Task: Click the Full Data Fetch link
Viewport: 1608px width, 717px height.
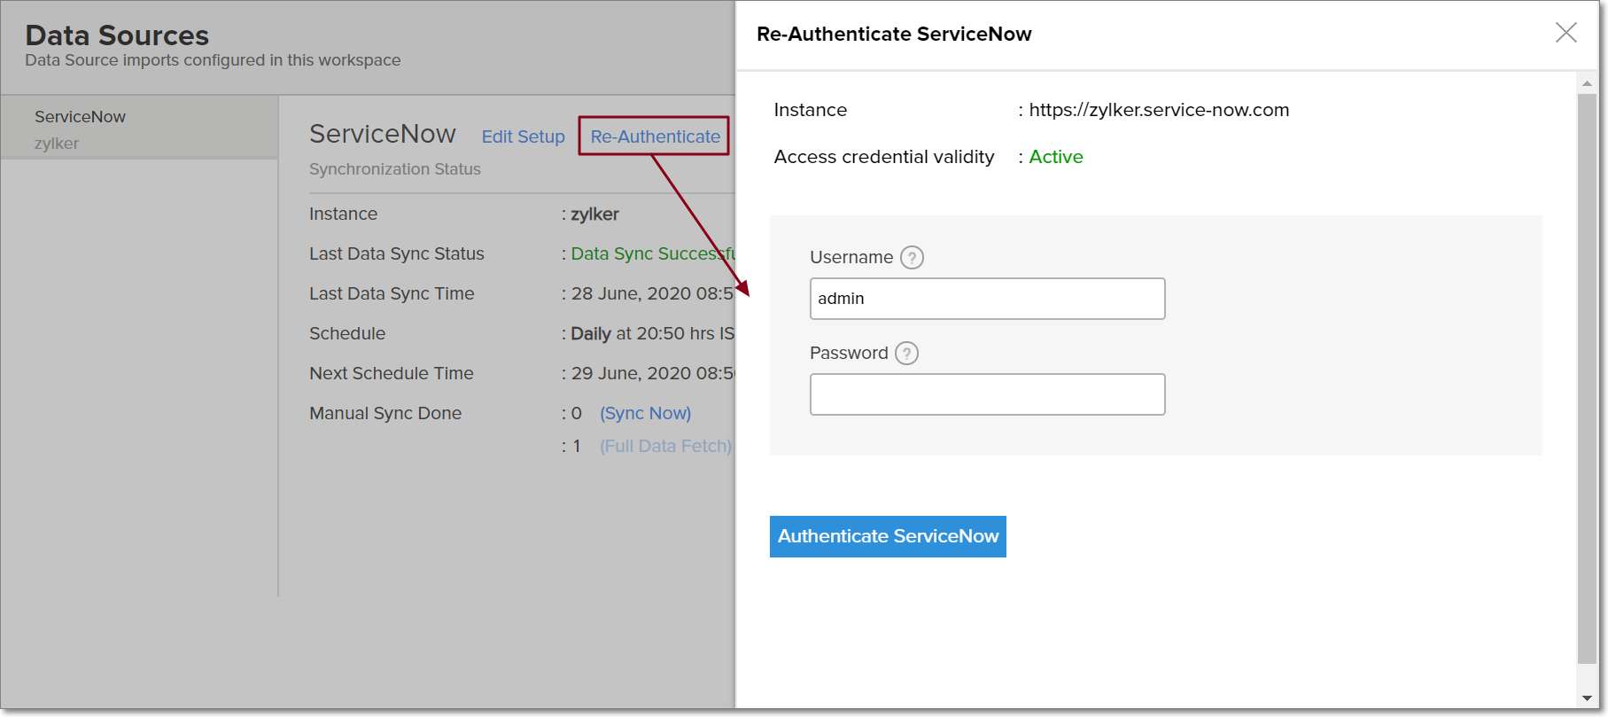Action: tap(665, 446)
